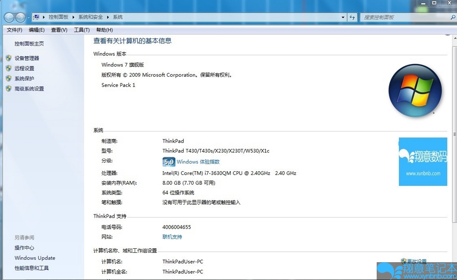Open the 工具(T) menu
Image resolution: width=457 pixels, height=280 pixels.
tap(82, 30)
